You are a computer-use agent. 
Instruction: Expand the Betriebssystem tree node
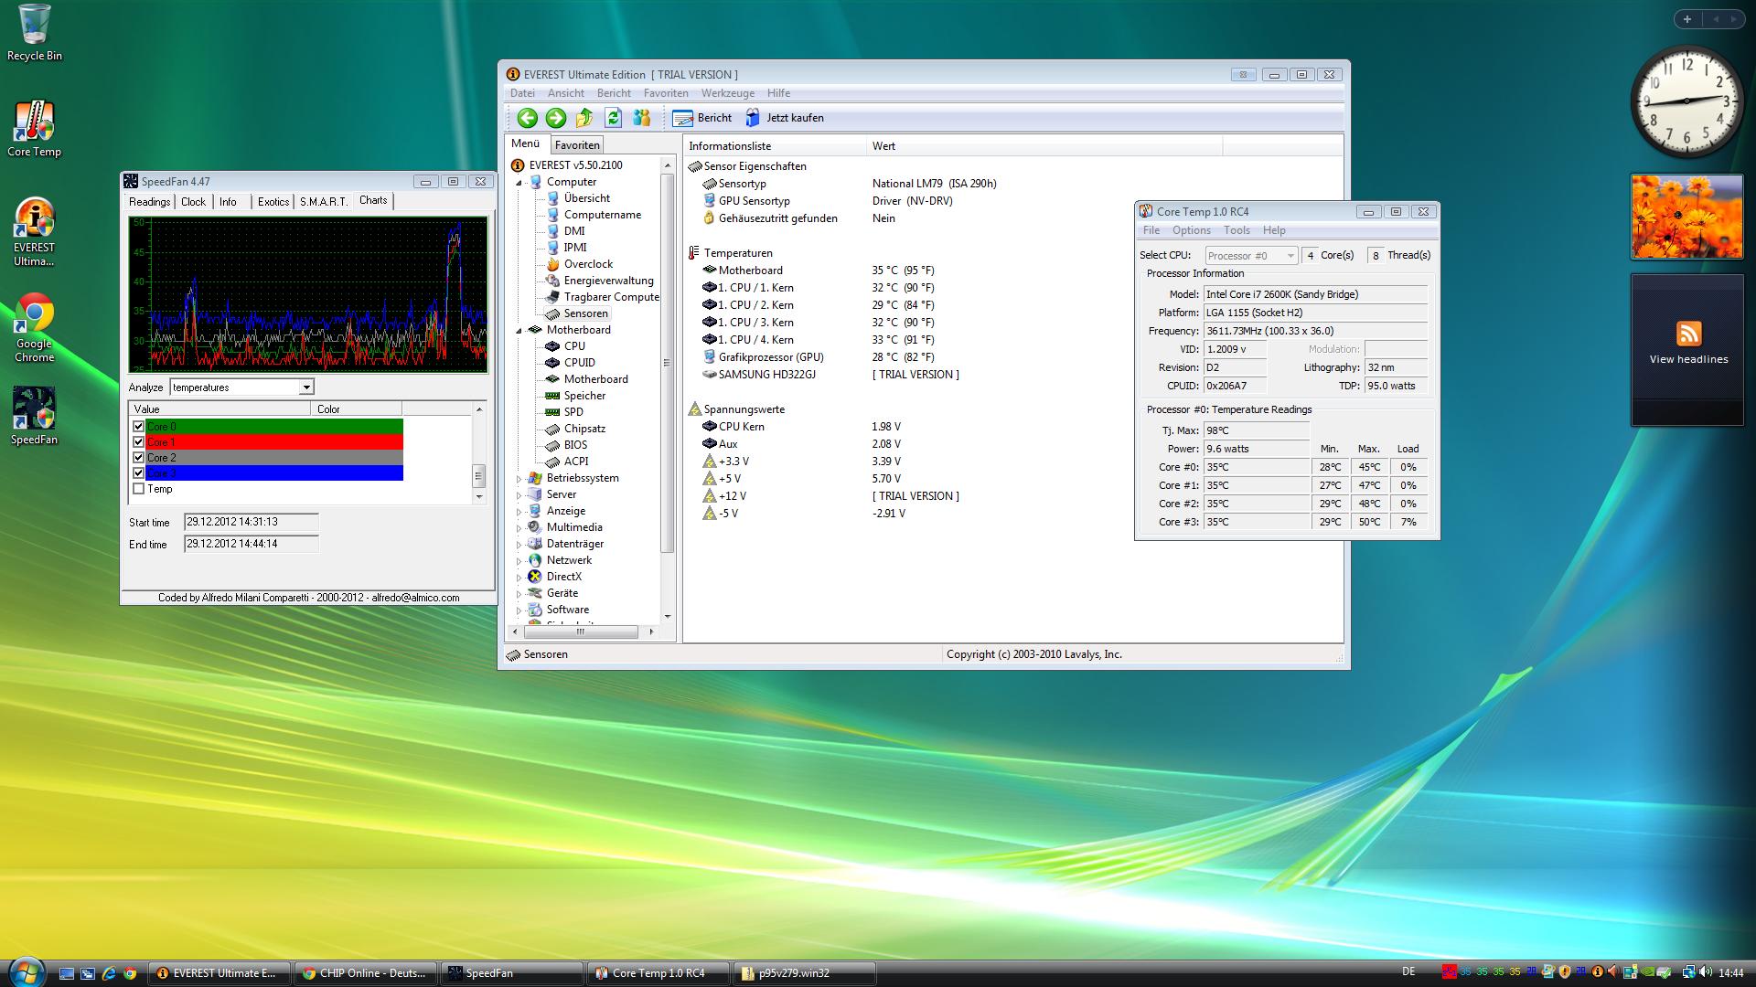(519, 479)
